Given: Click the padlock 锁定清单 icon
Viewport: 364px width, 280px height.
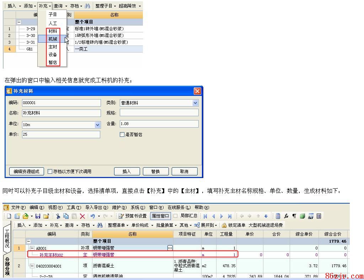Looking at the screenshot, I should click(x=224, y=225).
